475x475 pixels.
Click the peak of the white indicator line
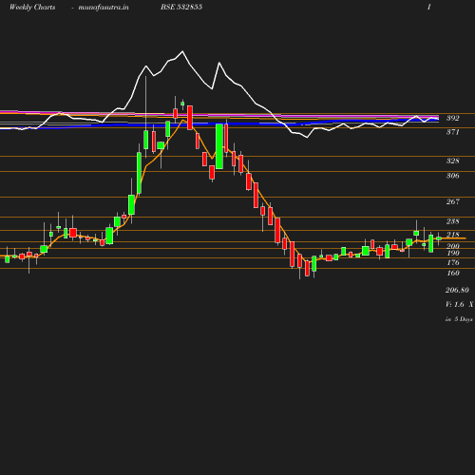[182, 51]
